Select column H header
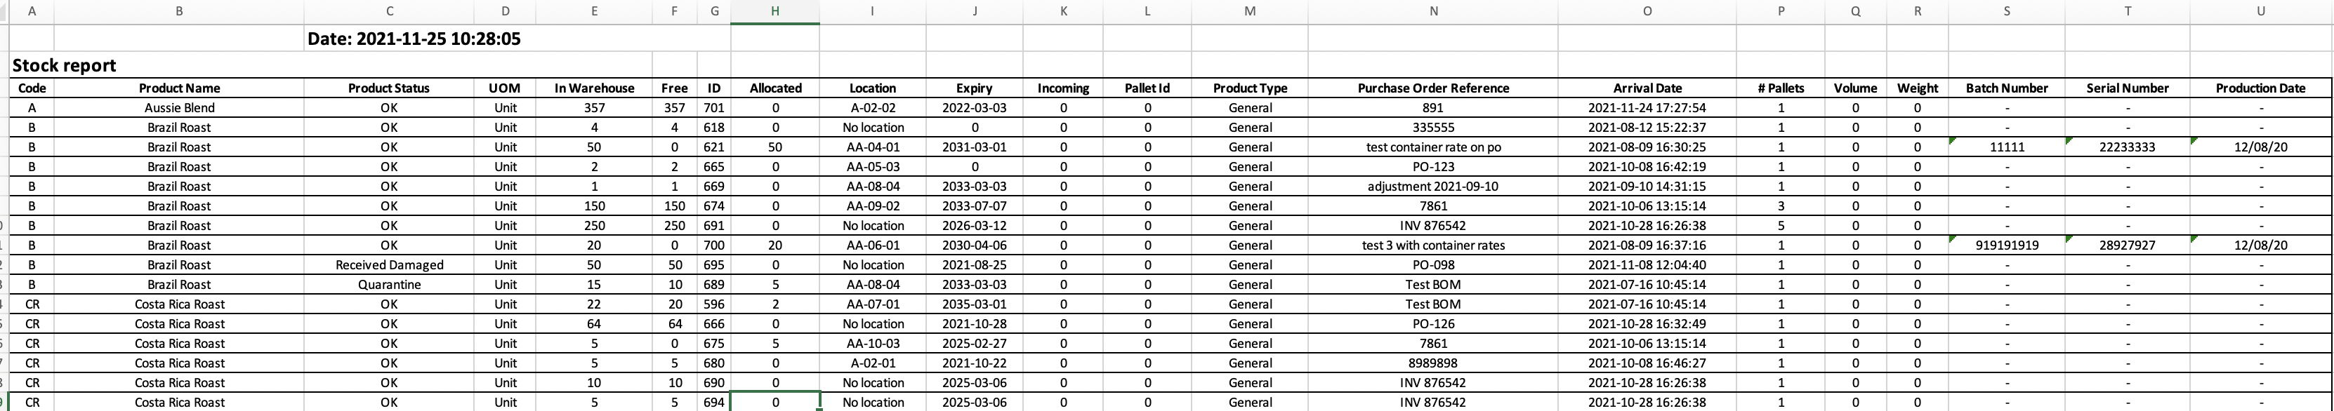Screen dimensions: 2334x411 click(774, 12)
